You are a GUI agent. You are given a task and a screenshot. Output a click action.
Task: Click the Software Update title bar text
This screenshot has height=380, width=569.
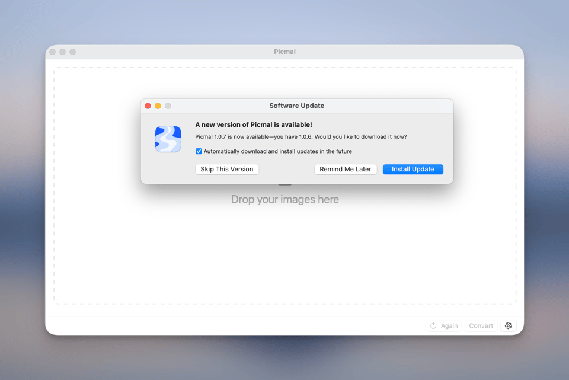296,106
